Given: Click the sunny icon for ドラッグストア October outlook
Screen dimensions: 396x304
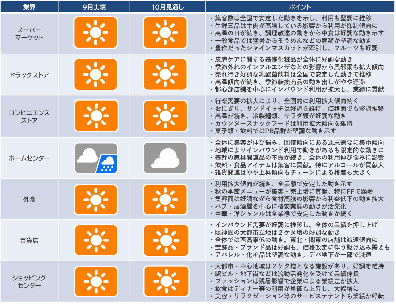Looking at the screenshot, I should pos(165,74).
